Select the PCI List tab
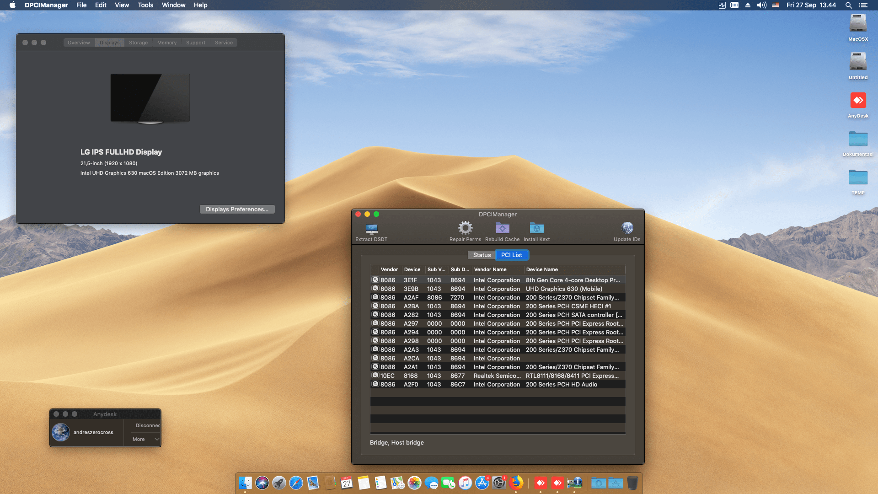878x494 pixels. (x=512, y=255)
